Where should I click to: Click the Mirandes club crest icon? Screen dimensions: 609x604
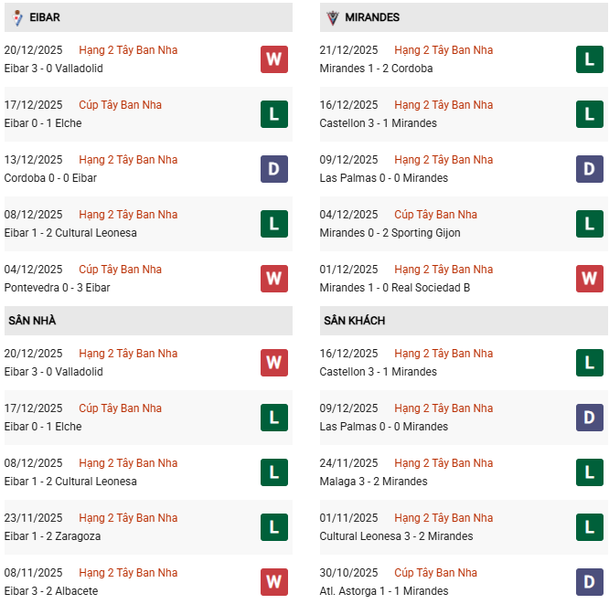333,17
